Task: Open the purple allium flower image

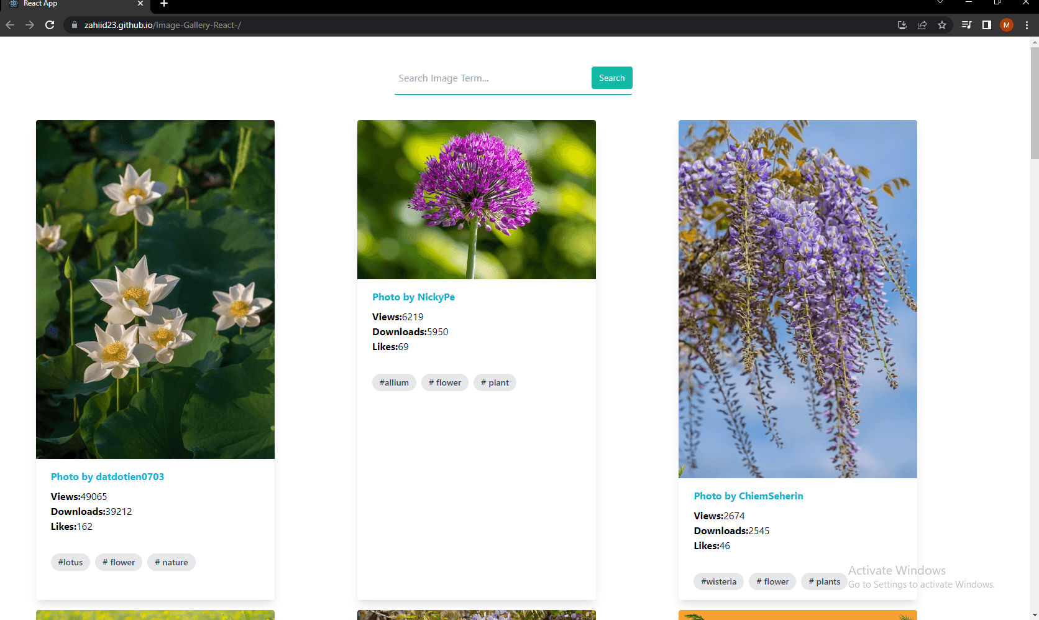Action: (x=477, y=200)
